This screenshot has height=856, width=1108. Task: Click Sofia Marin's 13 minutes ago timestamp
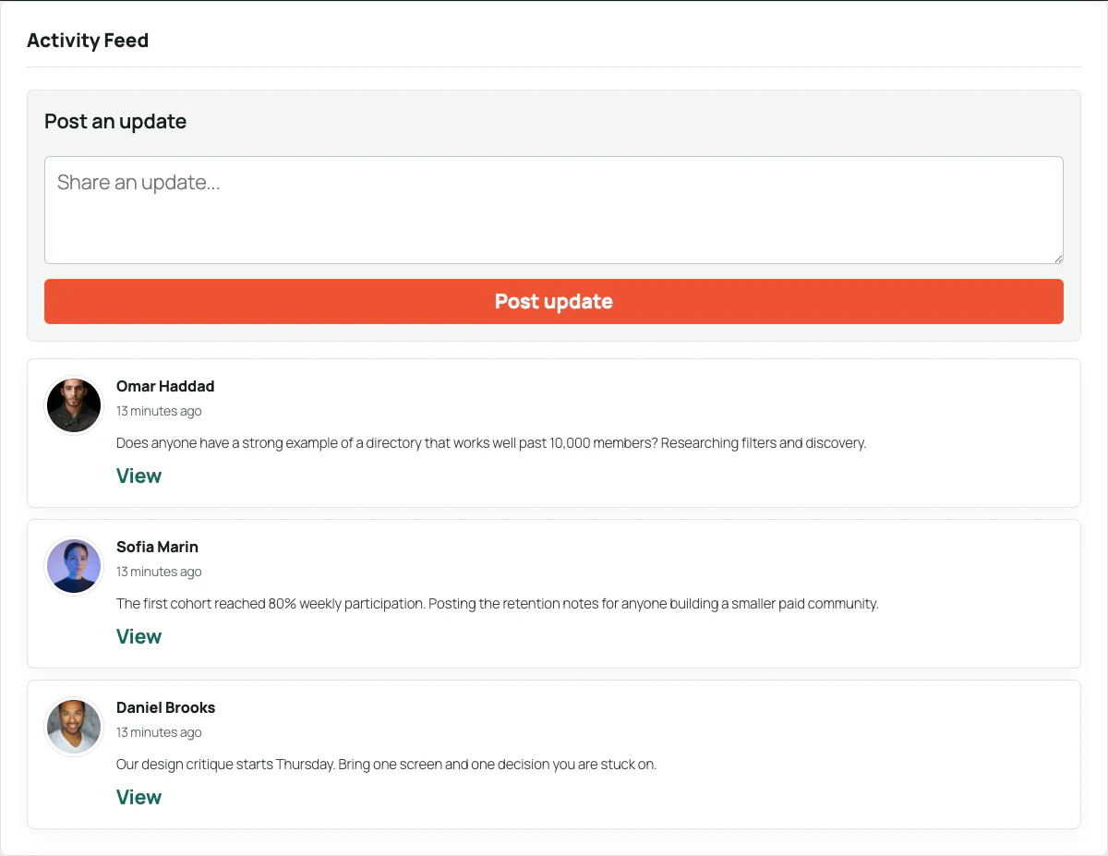[x=159, y=572]
